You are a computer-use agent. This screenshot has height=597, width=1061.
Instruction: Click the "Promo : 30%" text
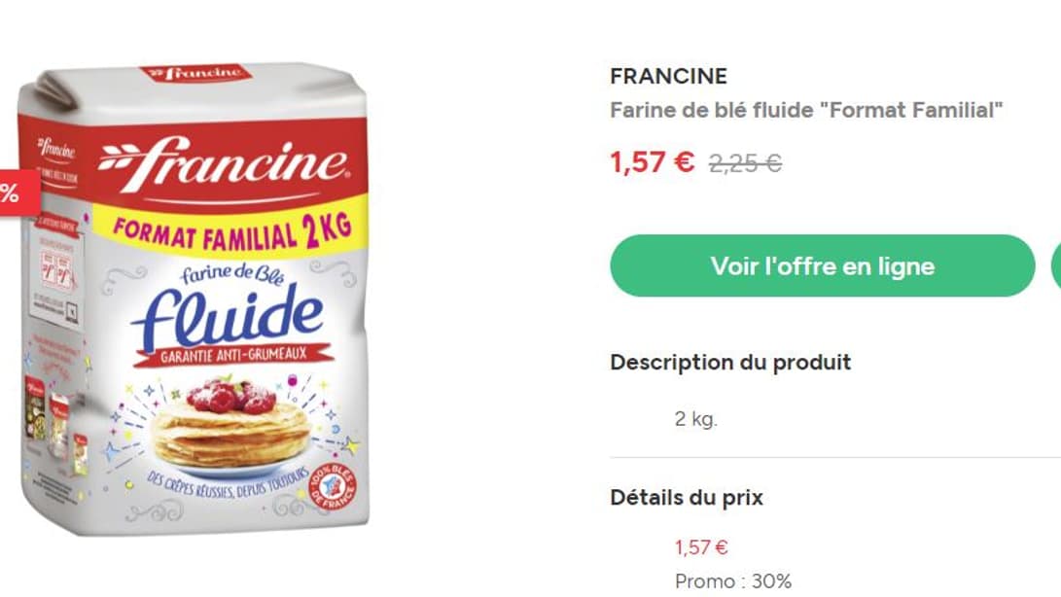pyautogui.click(x=733, y=581)
